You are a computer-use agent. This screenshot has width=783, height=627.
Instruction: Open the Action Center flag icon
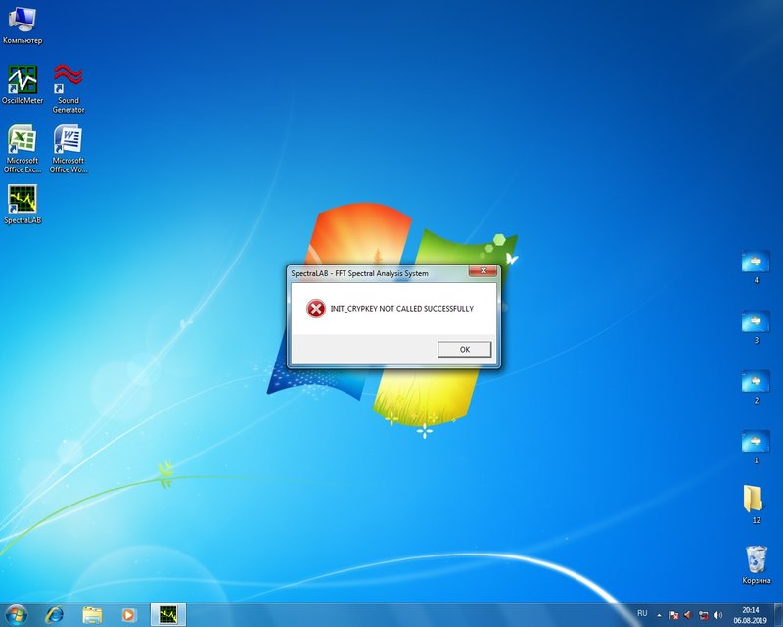click(x=673, y=615)
